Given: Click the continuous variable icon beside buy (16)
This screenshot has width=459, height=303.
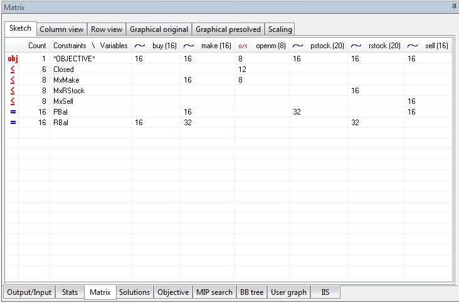Looking at the screenshot, I should click(x=139, y=46).
